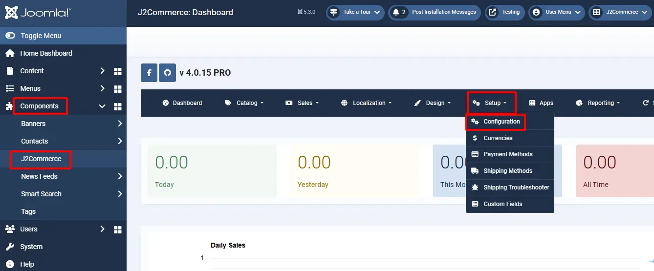
Task: Select Currencies from Setup menu
Action: tap(510, 138)
